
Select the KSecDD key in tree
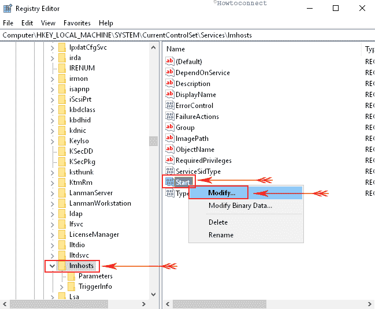tap(81, 151)
